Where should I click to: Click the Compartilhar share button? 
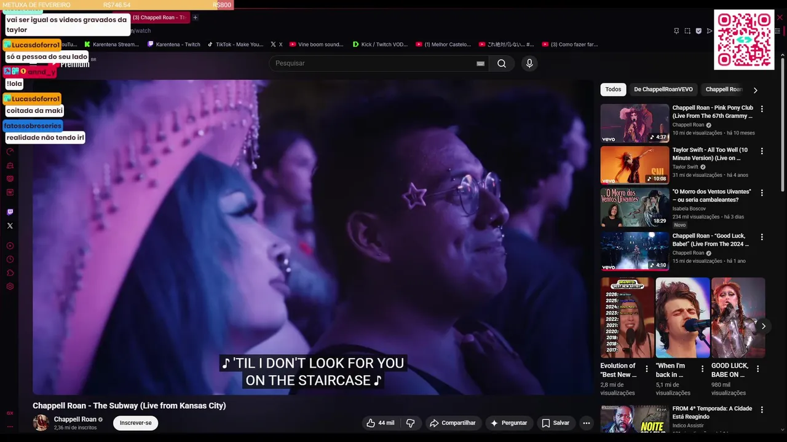click(x=453, y=423)
